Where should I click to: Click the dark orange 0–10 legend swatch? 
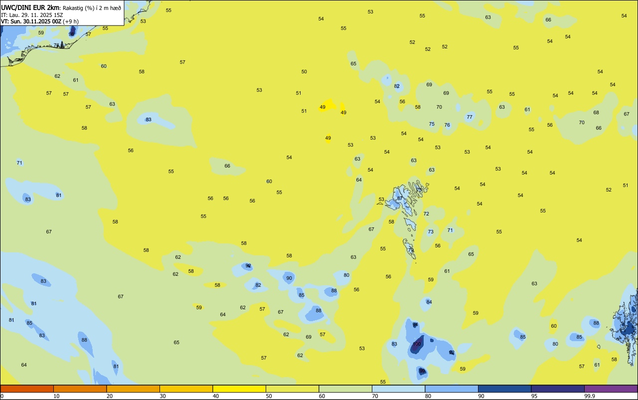coord(27,389)
